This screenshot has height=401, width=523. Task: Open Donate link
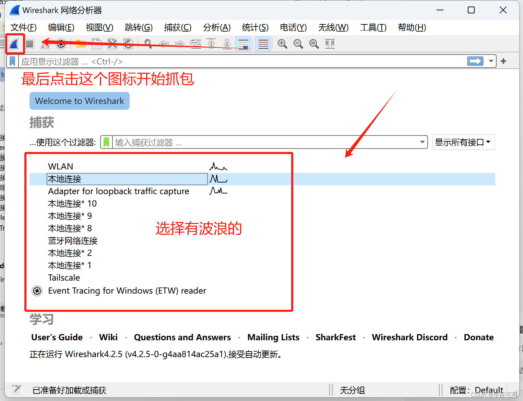479,337
